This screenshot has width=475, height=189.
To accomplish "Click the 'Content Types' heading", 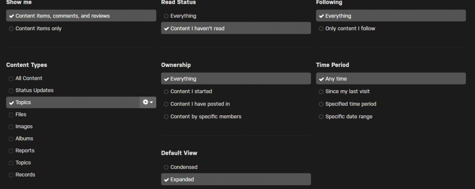I will click(x=27, y=65).
